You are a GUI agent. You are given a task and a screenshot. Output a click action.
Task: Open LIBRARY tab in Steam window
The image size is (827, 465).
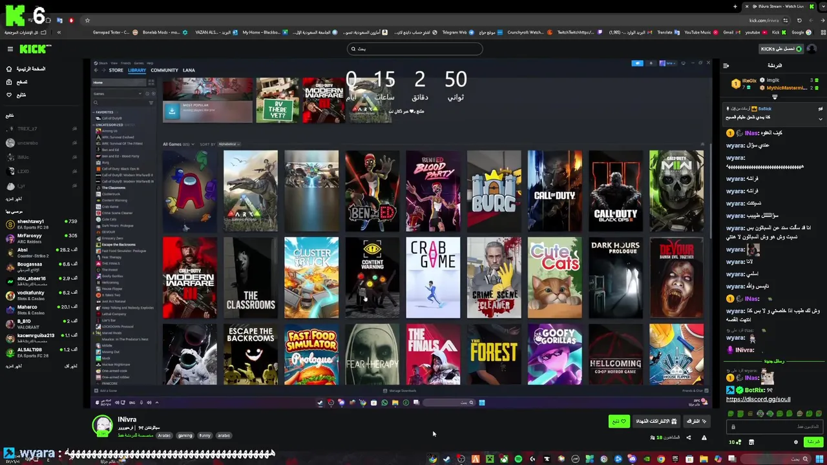137,70
